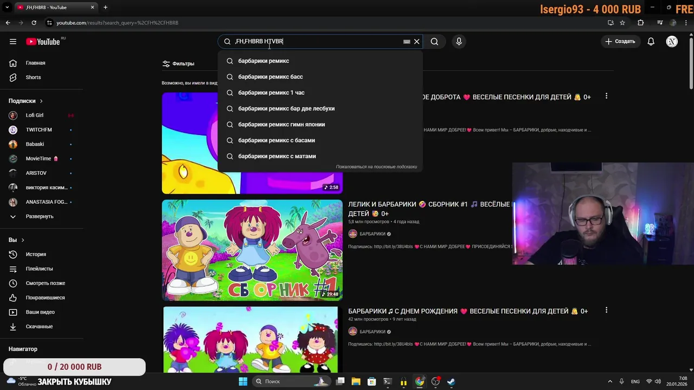Reload the page in browser

click(34, 23)
